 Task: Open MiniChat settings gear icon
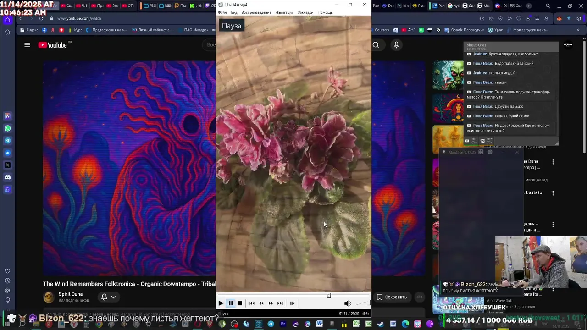pyautogui.click(x=490, y=152)
